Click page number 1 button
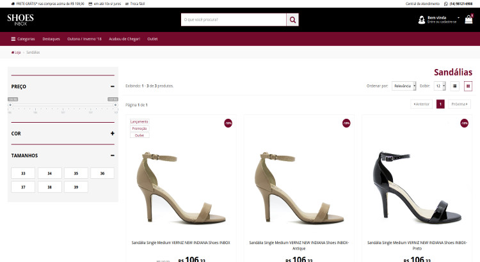 [x=440, y=104]
